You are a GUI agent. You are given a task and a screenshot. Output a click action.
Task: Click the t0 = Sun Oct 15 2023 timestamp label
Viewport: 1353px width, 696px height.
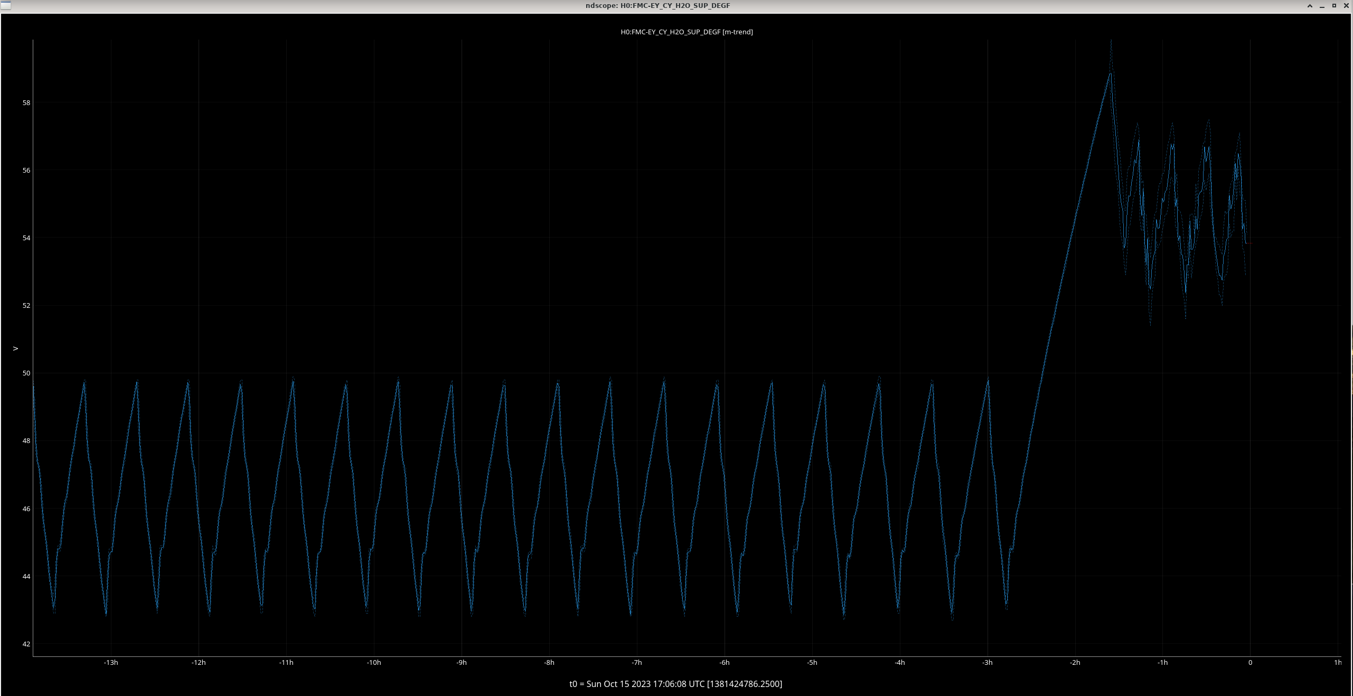pyautogui.click(x=675, y=684)
